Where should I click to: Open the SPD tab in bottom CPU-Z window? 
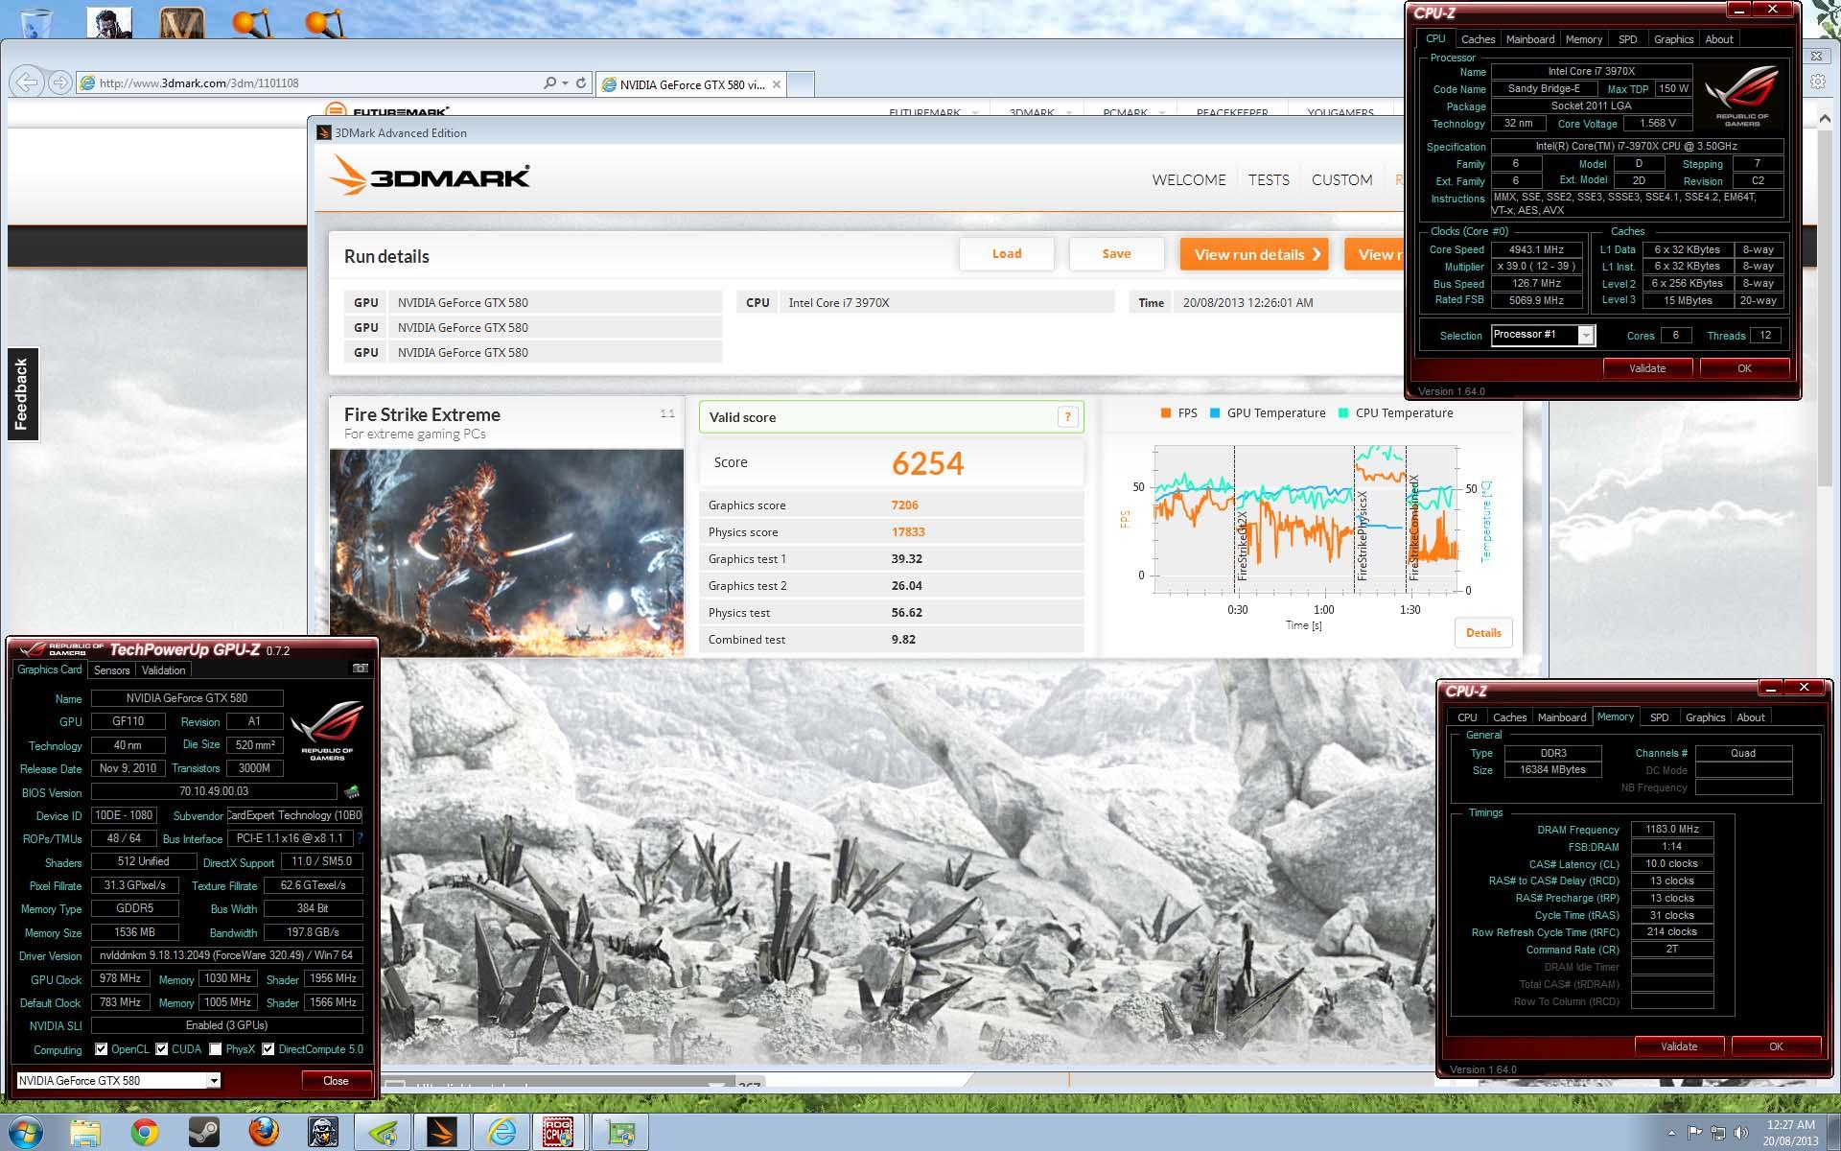click(x=1659, y=717)
